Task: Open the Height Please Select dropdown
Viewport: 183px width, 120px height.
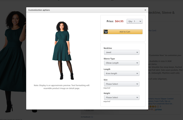Action: tap(122, 97)
